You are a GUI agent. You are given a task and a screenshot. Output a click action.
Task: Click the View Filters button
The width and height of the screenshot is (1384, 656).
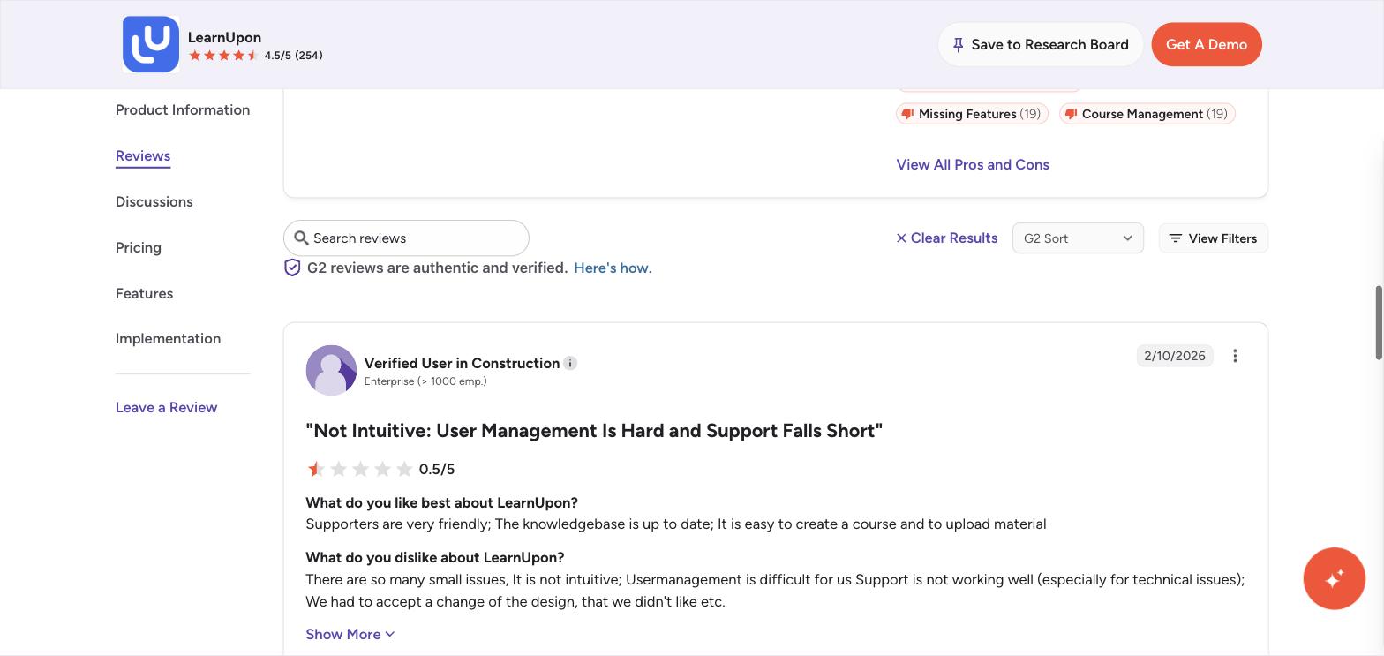click(1214, 238)
